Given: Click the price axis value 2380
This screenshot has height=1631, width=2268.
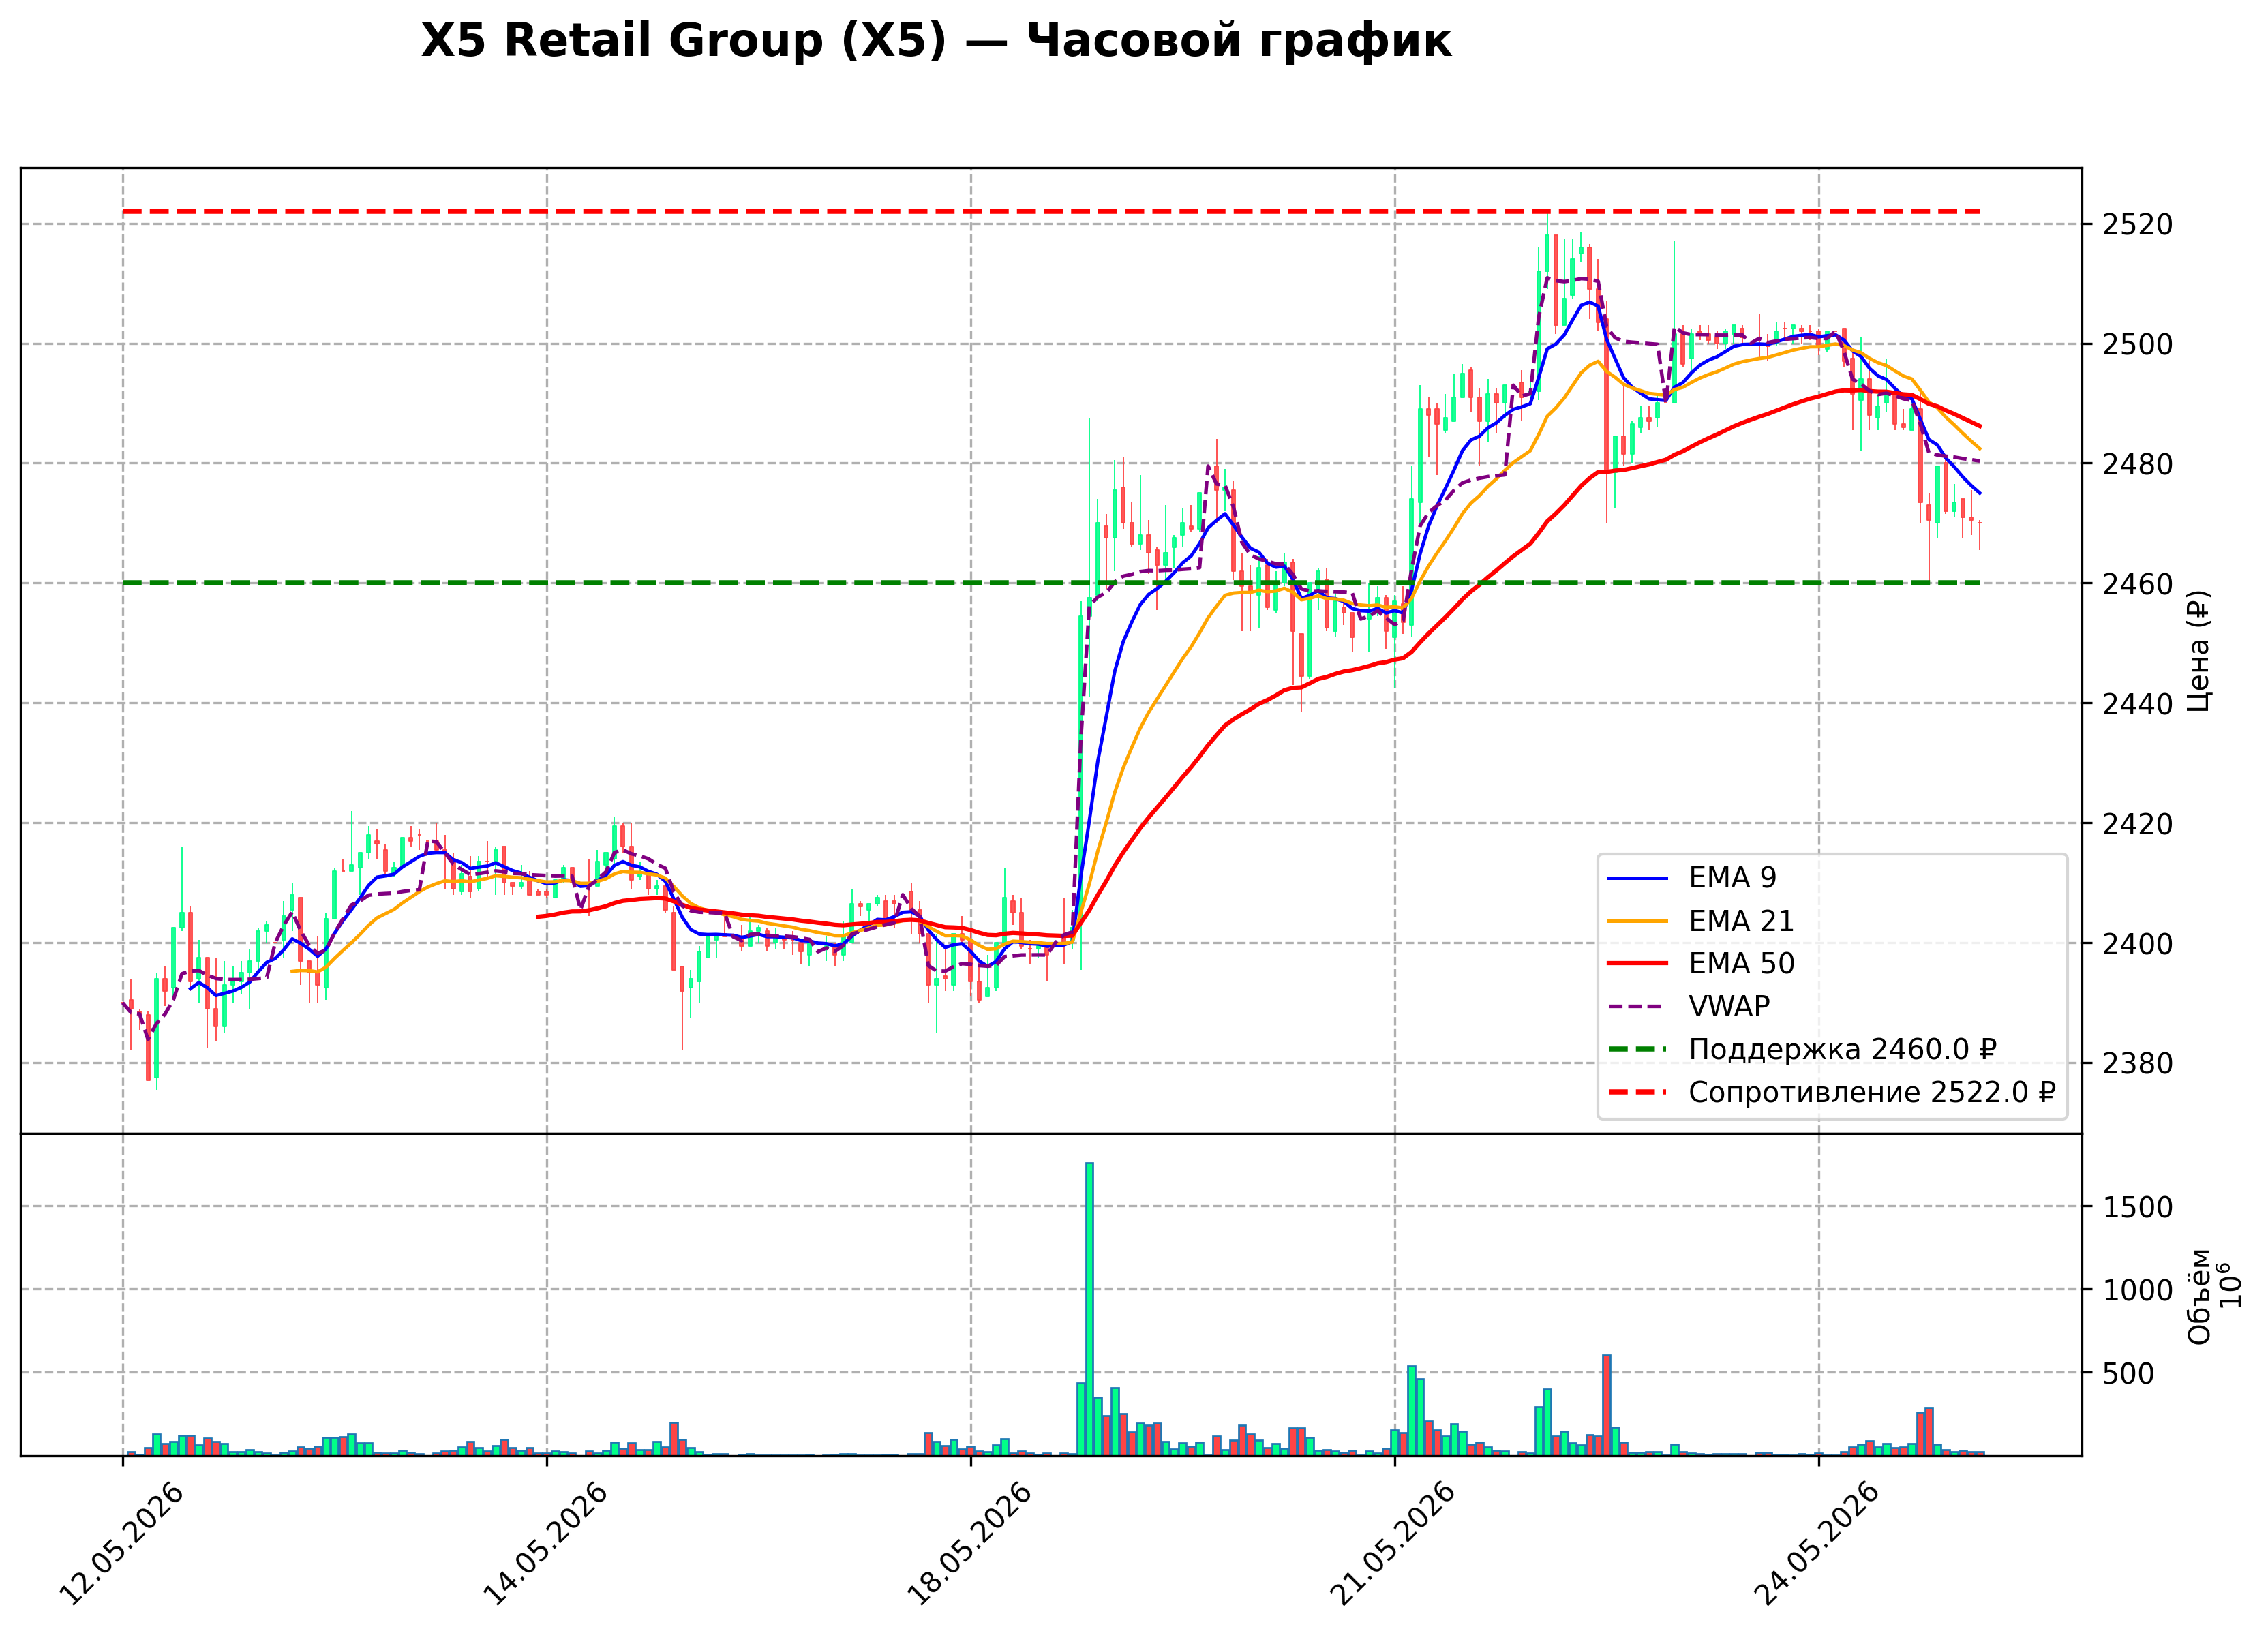Looking at the screenshot, I should click(2138, 1064).
